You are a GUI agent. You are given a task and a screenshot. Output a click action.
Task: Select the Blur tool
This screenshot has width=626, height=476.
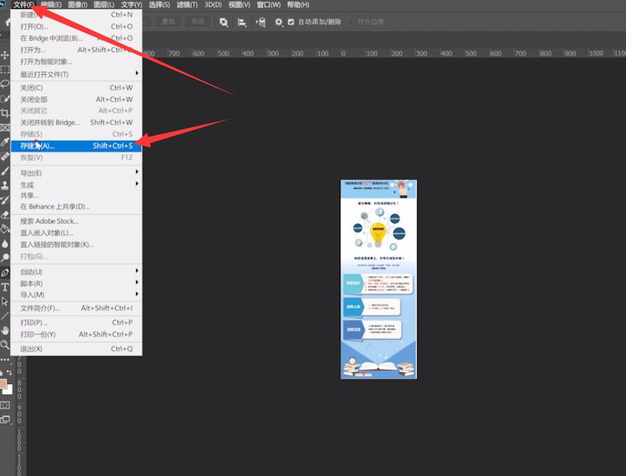click(5, 244)
